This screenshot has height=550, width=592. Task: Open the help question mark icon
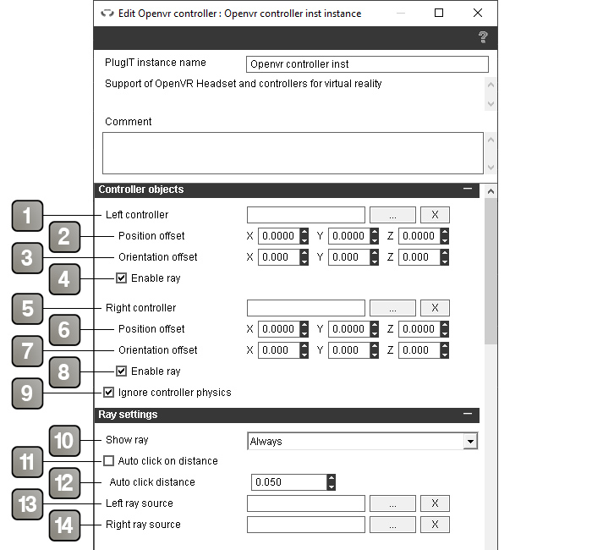(483, 37)
